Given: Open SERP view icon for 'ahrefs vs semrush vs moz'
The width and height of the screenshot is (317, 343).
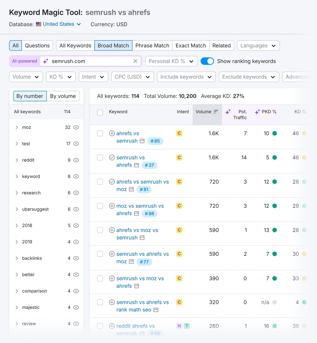Looking at the screenshot, I should click(131, 189).
